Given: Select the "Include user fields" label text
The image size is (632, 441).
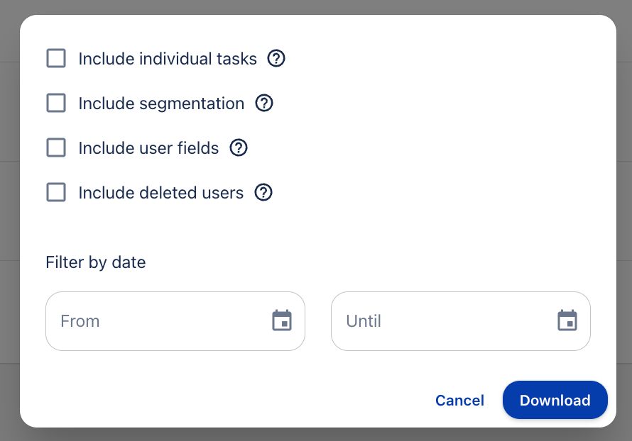Looking at the screenshot, I should click(x=148, y=148).
